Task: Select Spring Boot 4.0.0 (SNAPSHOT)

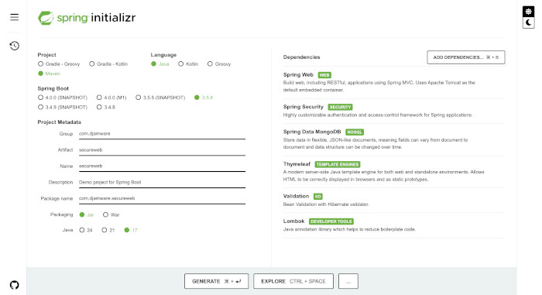Action: 63,98
